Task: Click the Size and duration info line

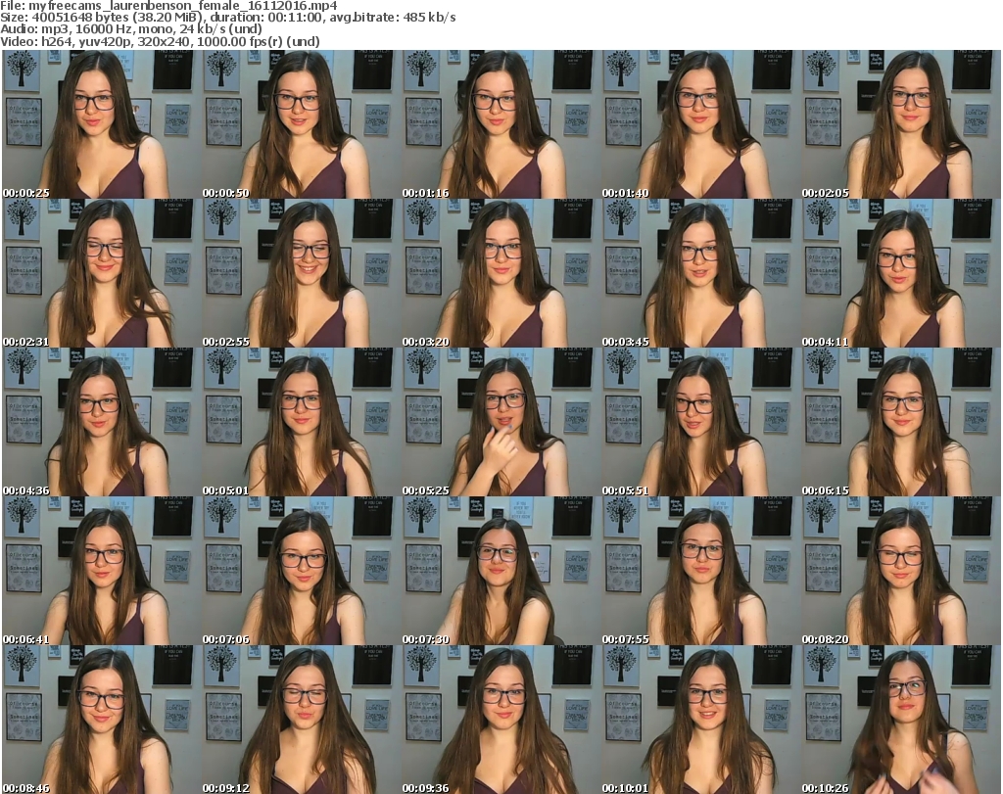Action: pos(228,18)
